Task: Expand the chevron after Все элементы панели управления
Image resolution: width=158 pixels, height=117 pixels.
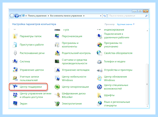Action: tap(84, 16)
